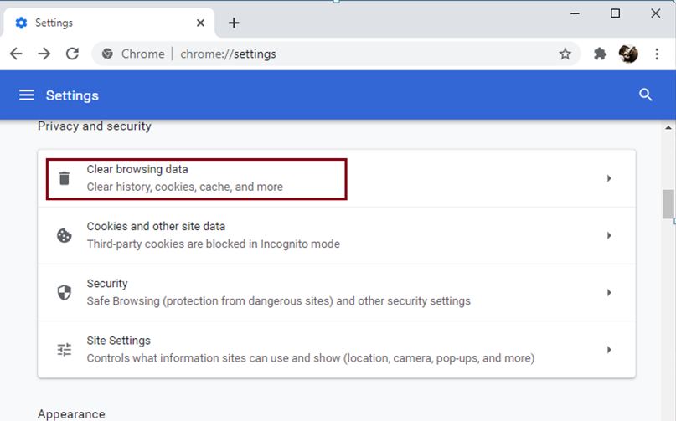Image resolution: width=676 pixels, height=421 pixels.
Task: Open a new tab with plus button
Action: [x=234, y=23]
